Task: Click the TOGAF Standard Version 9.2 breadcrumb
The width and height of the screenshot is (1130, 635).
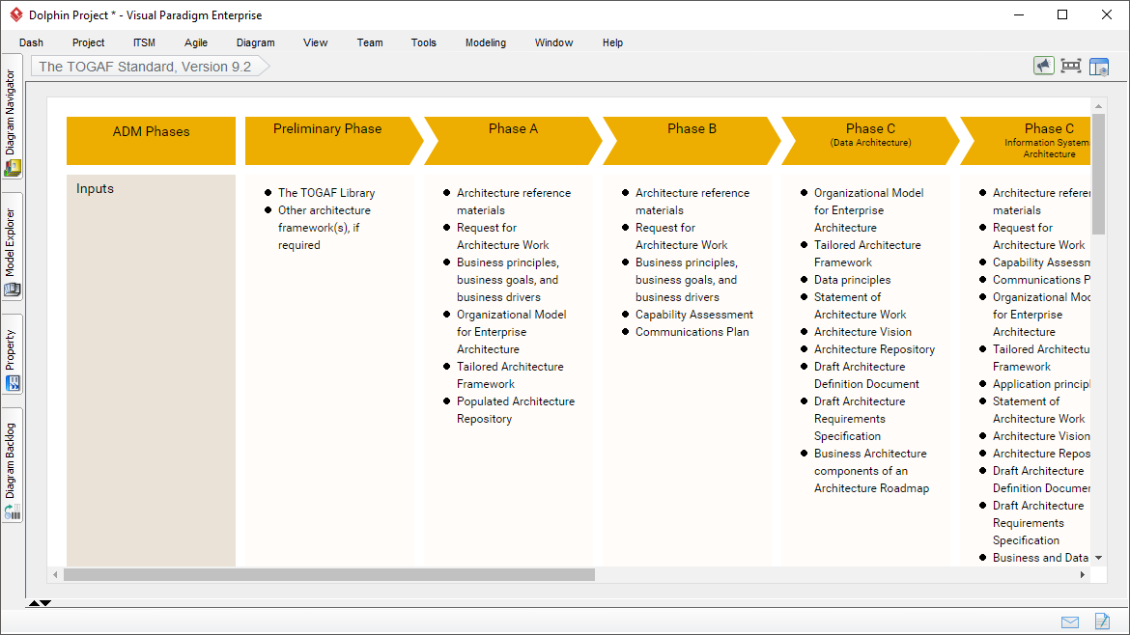Action: (150, 67)
